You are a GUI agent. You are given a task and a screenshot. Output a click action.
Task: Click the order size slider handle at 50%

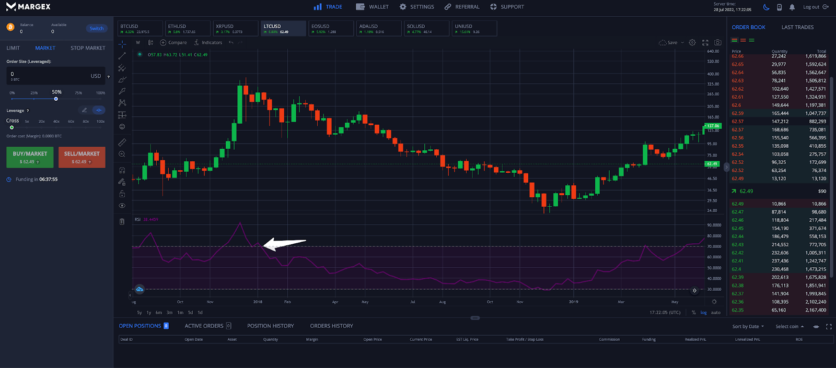point(56,99)
